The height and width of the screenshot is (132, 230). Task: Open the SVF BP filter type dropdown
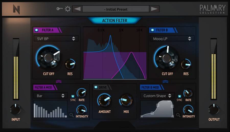(56, 39)
